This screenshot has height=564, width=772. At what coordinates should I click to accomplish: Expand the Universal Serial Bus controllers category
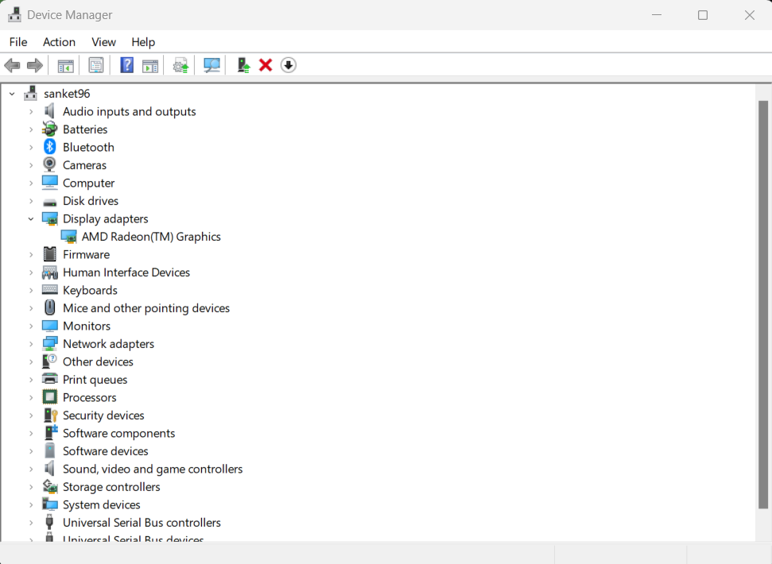[30, 522]
